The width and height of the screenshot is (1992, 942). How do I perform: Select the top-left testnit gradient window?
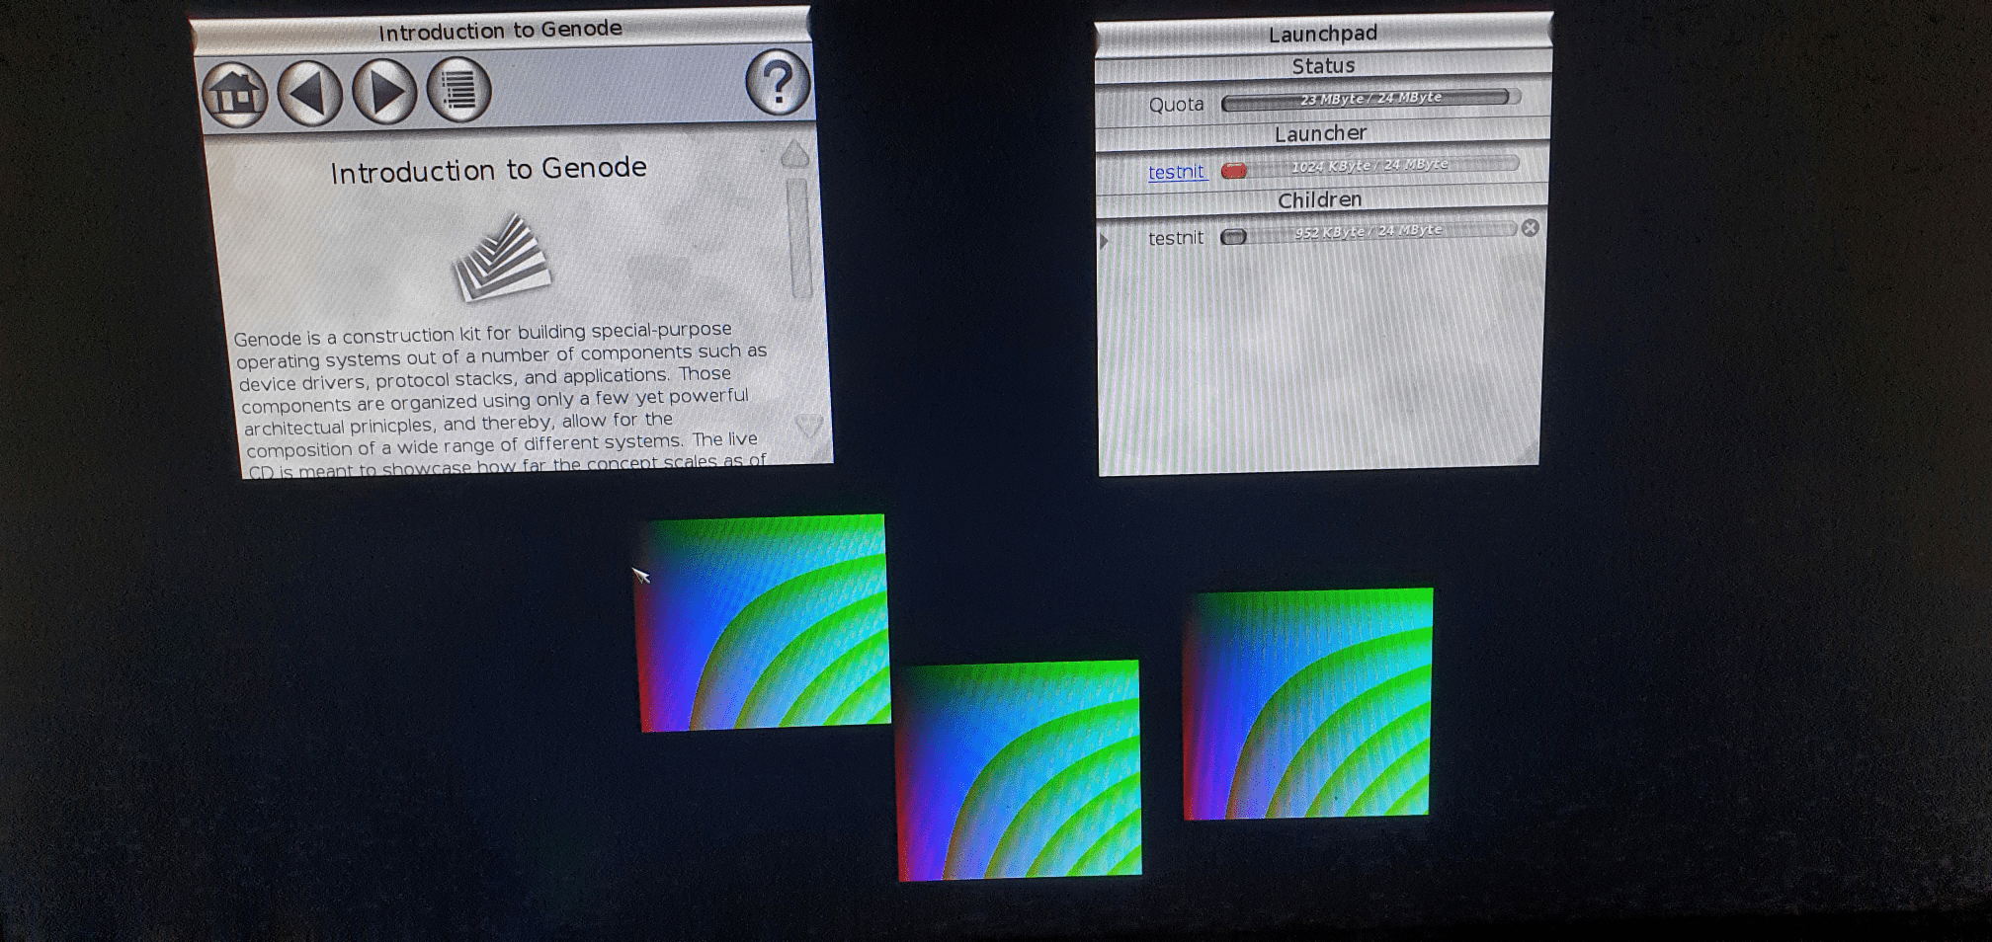pos(762,623)
